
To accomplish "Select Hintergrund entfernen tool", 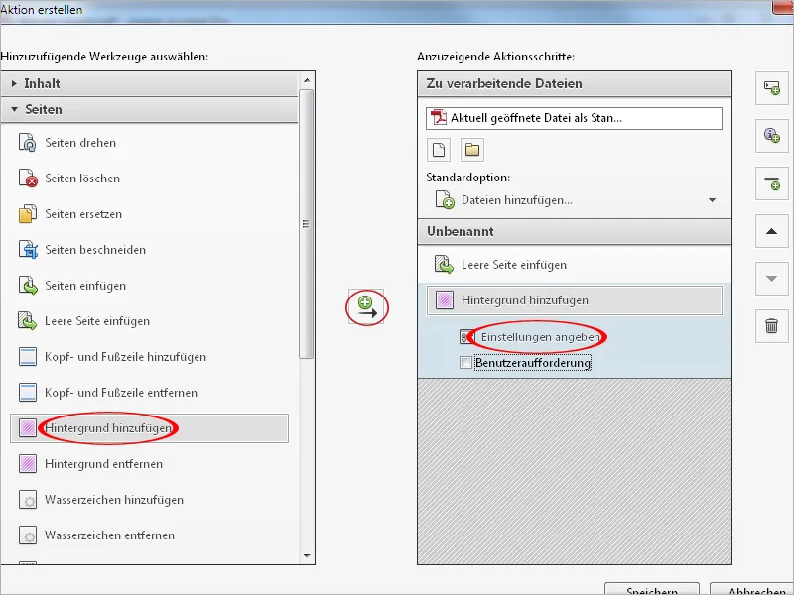I will coord(103,464).
